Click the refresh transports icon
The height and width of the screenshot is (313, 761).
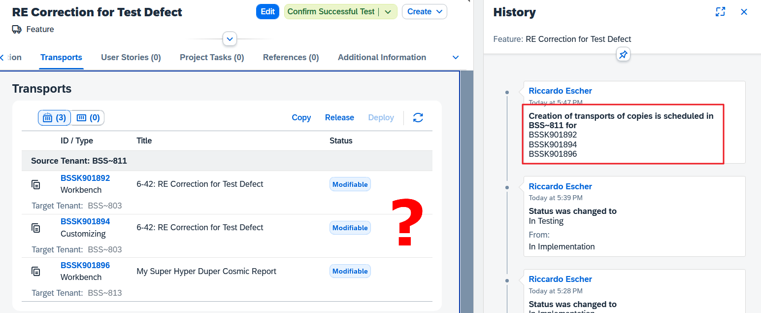(418, 118)
